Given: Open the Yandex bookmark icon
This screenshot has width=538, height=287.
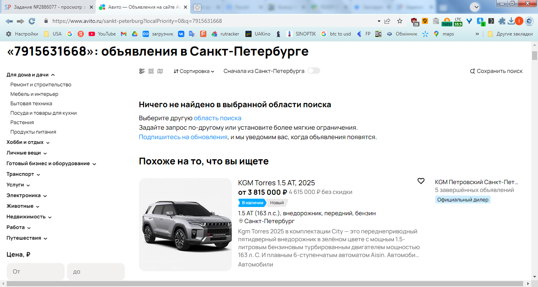Looking at the screenshot, I should (81, 34).
